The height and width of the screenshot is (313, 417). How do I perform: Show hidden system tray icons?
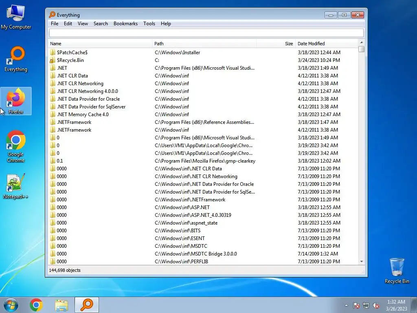[x=346, y=305]
